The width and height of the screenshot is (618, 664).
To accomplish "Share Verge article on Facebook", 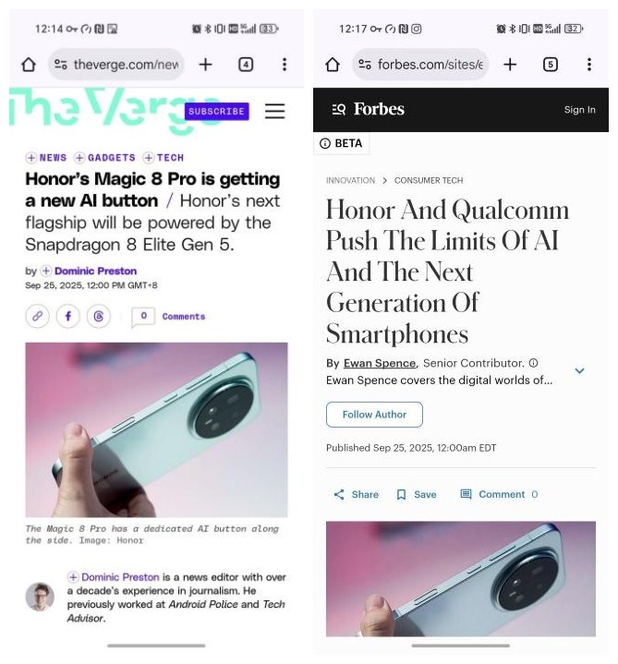I will click(67, 316).
